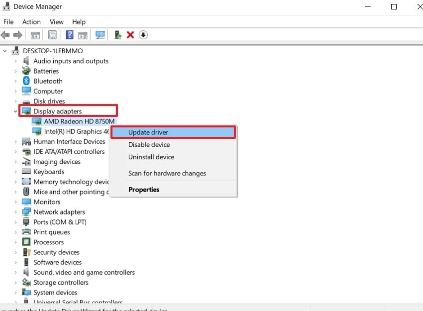This screenshot has height=311, width=423.
Task: Click the Security devices key icon
Action: [x=27, y=252]
